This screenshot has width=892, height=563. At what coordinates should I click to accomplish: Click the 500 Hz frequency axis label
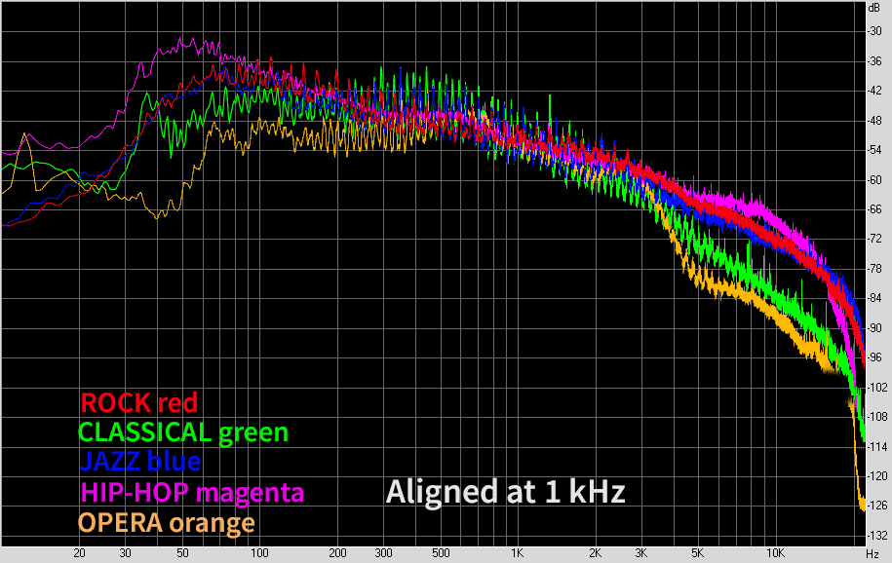[x=441, y=553]
